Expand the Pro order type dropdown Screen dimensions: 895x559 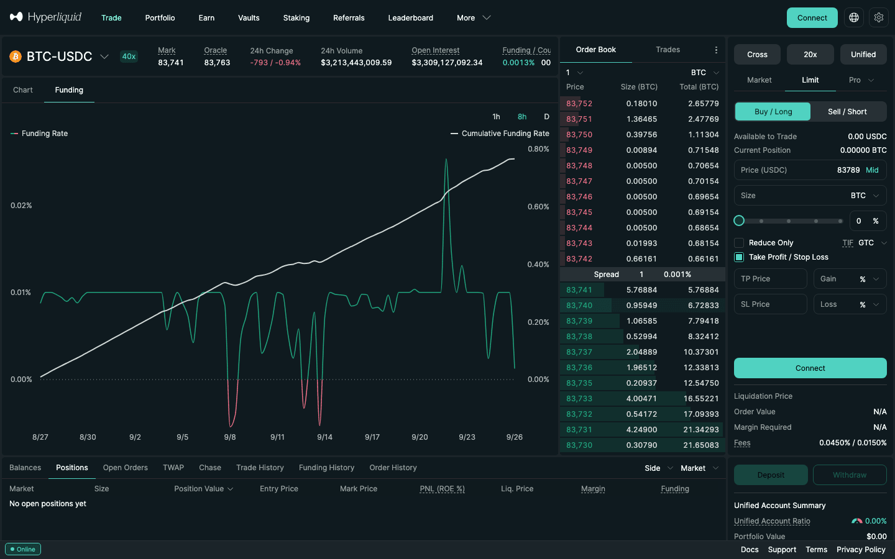(x=861, y=80)
